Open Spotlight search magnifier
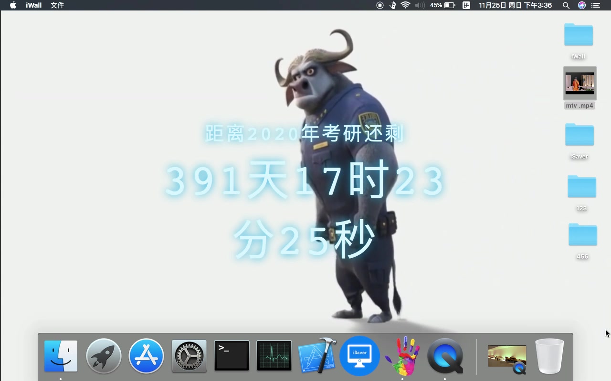This screenshot has height=381, width=611. [x=566, y=5]
